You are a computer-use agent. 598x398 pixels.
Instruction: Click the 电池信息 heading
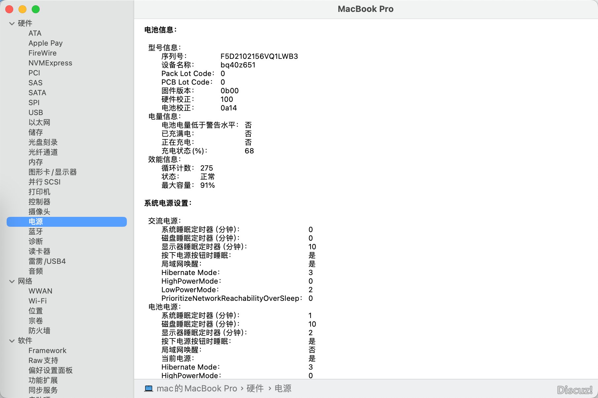click(161, 30)
